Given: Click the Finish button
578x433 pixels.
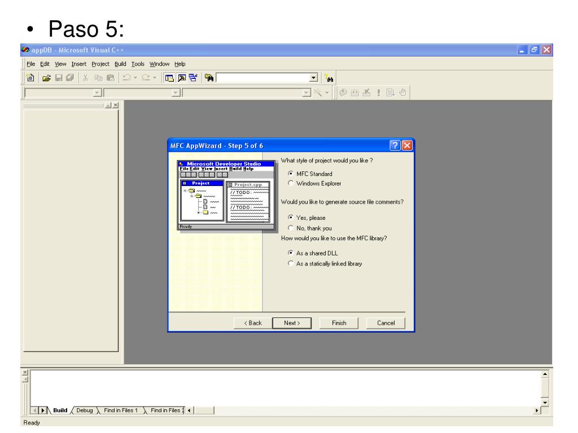Looking at the screenshot, I should tap(339, 323).
